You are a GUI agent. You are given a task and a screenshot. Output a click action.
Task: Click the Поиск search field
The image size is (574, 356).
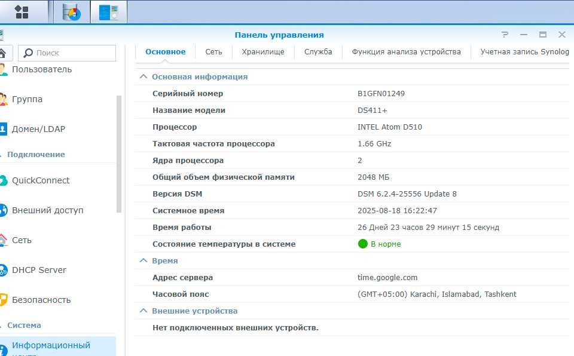[x=67, y=53]
